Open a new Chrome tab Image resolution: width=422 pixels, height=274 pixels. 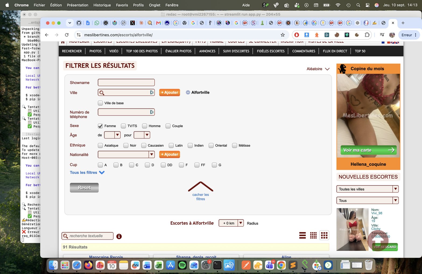(x=403, y=23)
